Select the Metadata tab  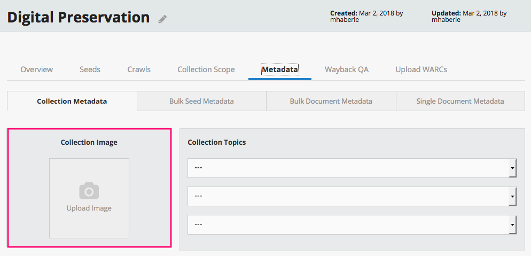279,69
